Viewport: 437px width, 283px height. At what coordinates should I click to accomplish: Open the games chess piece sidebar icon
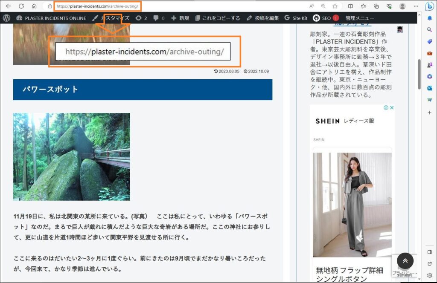tap(429, 65)
